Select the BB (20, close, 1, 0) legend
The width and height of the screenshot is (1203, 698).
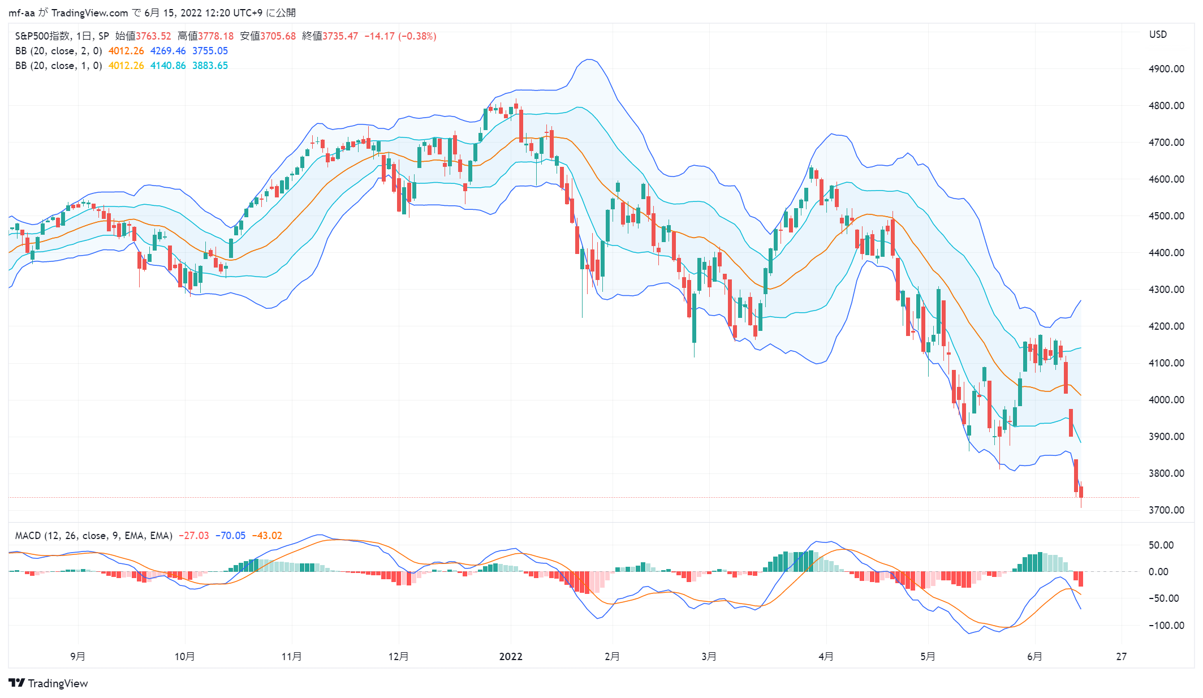click(x=59, y=66)
